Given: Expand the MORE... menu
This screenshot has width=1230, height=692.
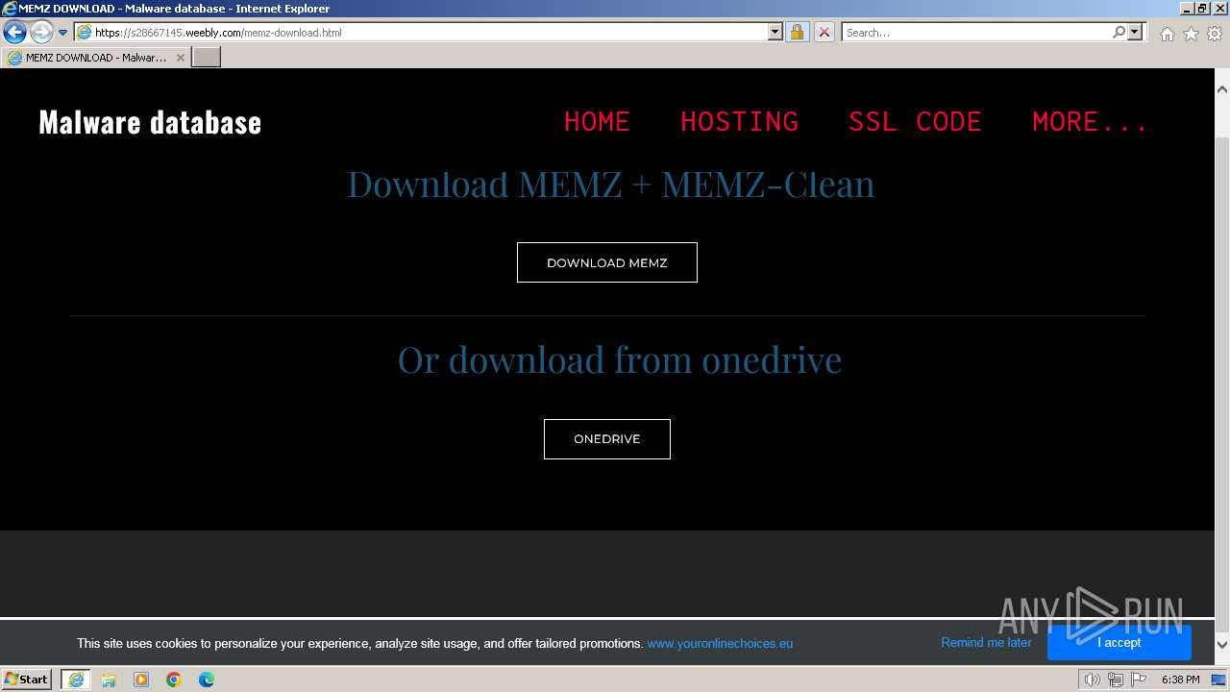Looking at the screenshot, I should coord(1090,122).
